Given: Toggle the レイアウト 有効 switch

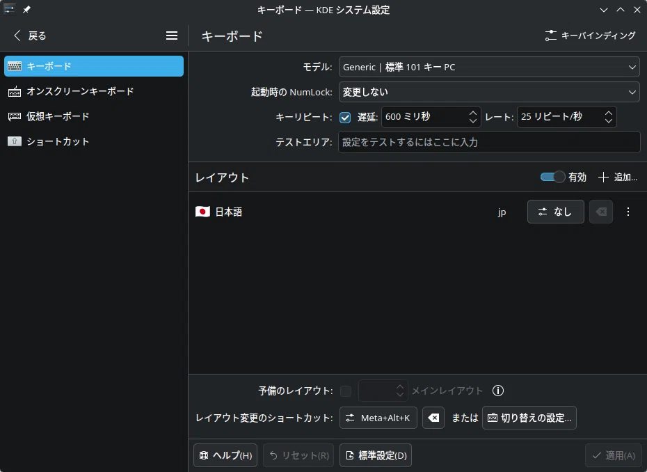Looking at the screenshot, I should coord(552,177).
